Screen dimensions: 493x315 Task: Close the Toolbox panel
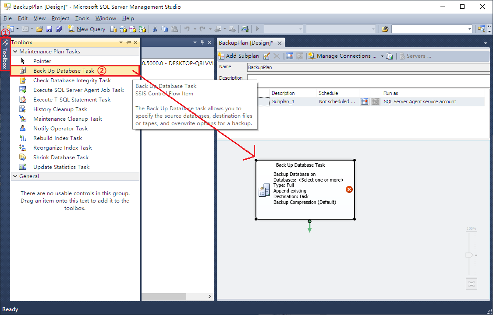point(135,42)
